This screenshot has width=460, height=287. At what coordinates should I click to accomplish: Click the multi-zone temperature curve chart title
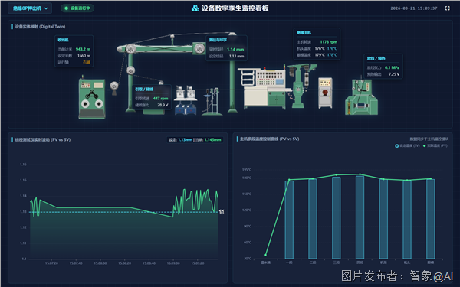tap(270, 139)
